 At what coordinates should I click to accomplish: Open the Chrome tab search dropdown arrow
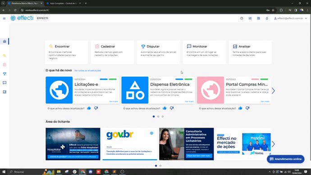(x=3, y=3)
